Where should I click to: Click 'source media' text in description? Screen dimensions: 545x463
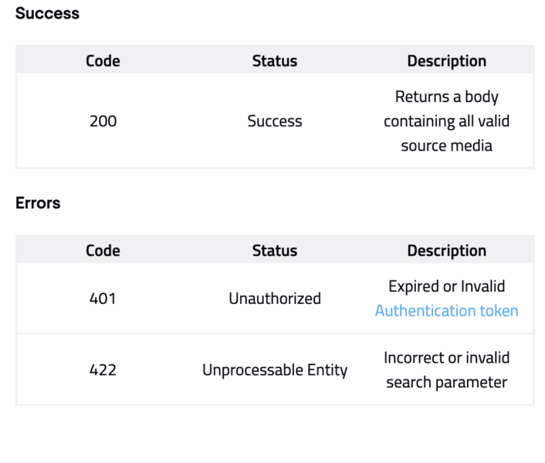(x=446, y=145)
